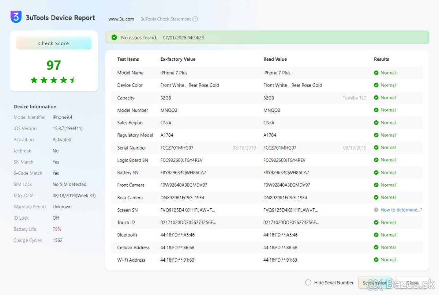Click the Normal check icon for Logic Board SN
The height and width of the screenshot is (295, 439).
376,160
